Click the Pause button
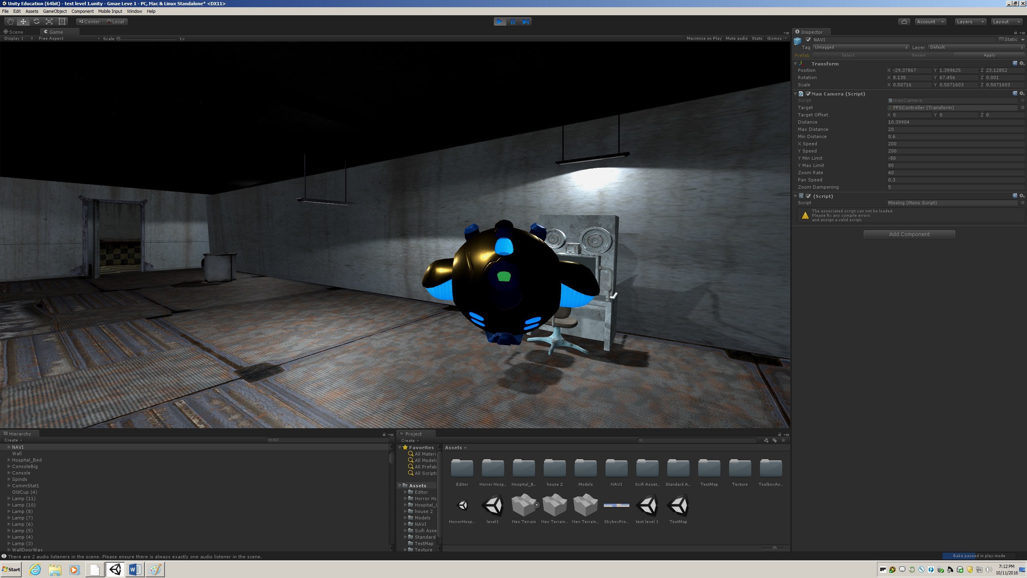Viewport: 1027px width, 578px height. (513, 22)
